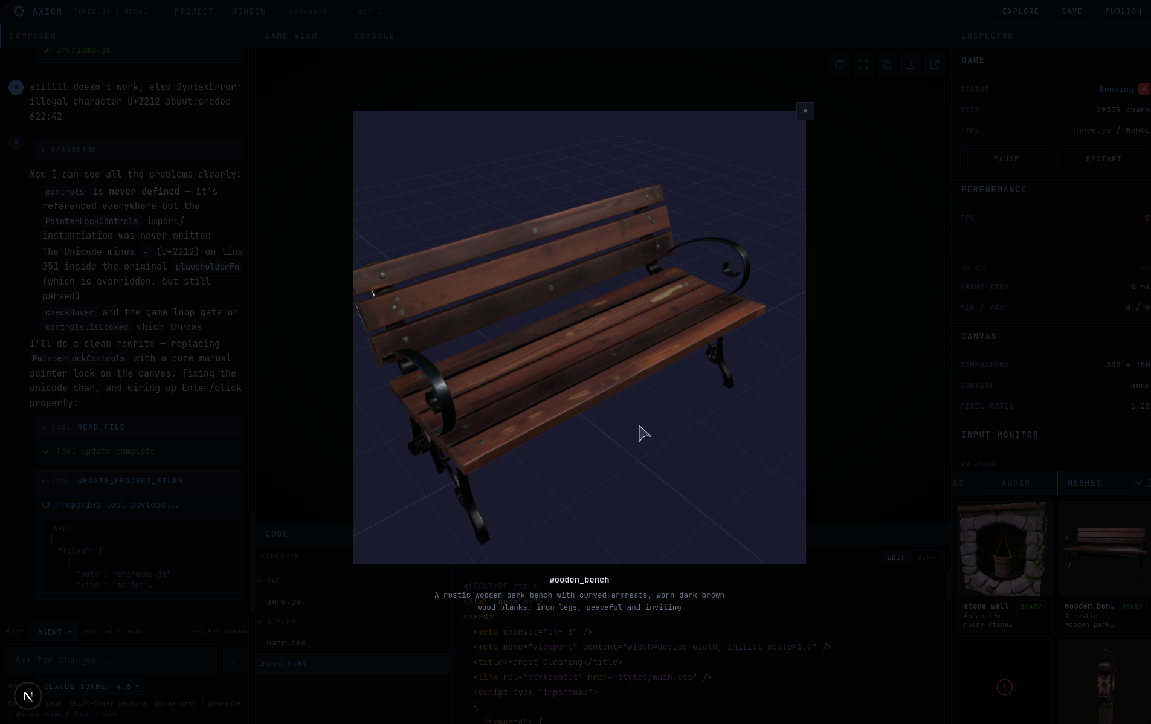The height and width of the screenshot is (724, 1151).
Task: Open the Agent mode dropdown
Action: [54, 632]
